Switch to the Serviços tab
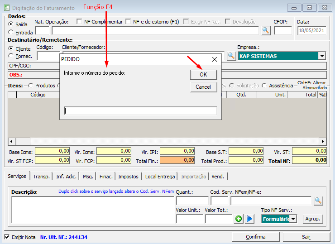This screenshot has width=335, height=244. (x=17, y=176)
